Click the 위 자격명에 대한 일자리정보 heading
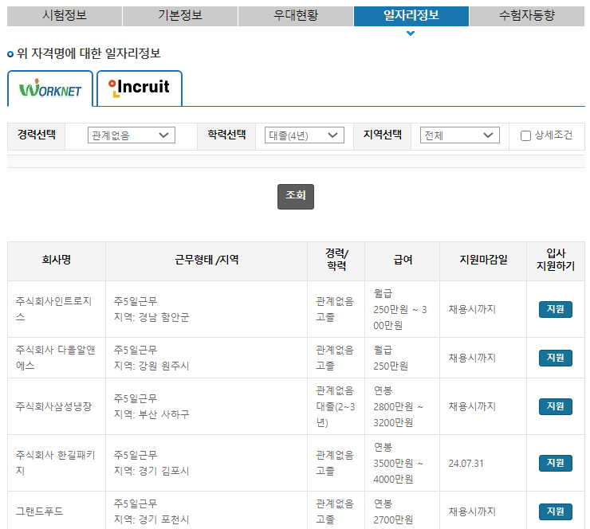 tap(88, 53)
